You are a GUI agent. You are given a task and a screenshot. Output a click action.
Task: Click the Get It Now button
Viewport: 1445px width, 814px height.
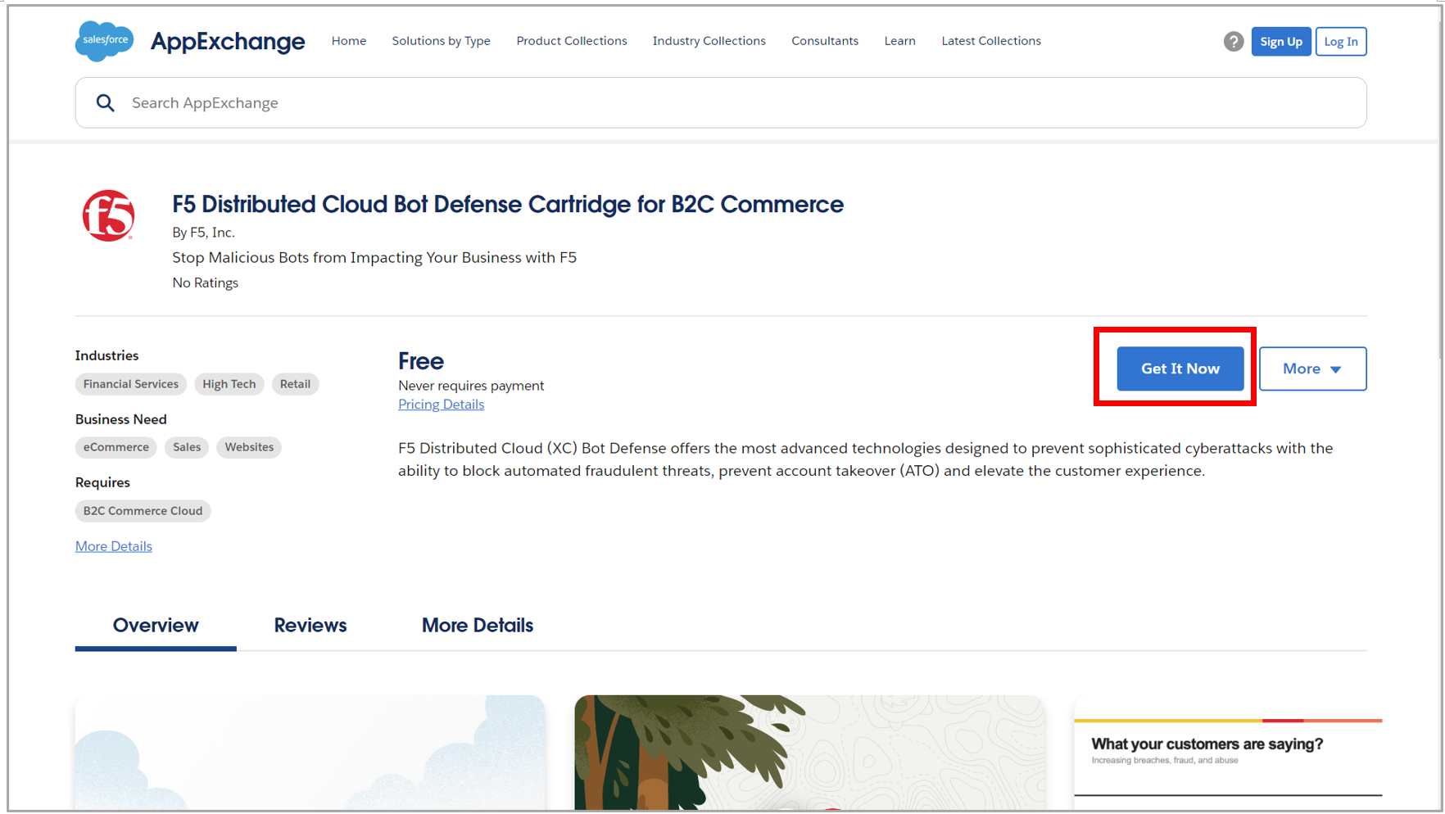[1180, 369]
